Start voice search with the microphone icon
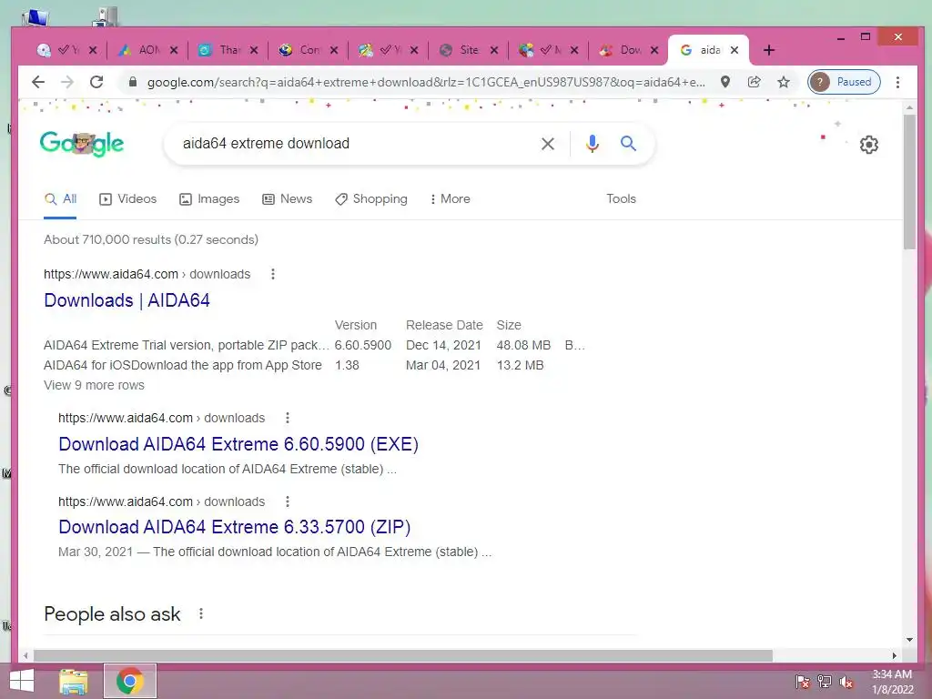The width and height of the screenshot is (932, 699). tap(592, 144)
